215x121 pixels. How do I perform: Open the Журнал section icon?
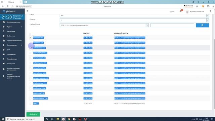pos(4,27)
